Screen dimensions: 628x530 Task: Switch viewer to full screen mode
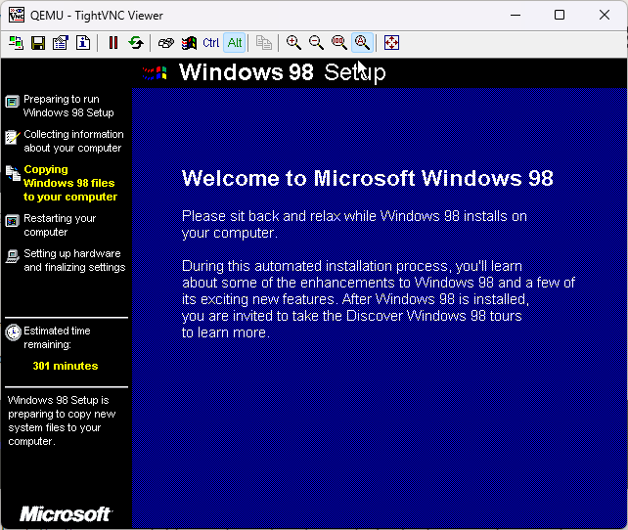[392, 43]
